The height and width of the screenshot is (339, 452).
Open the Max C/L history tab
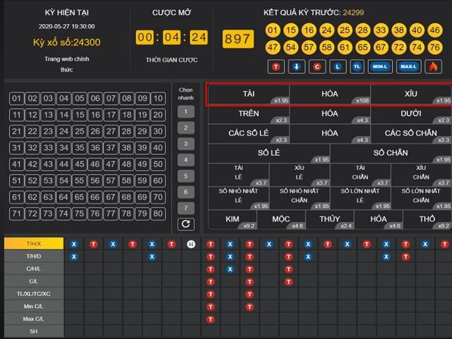(33, 319)
